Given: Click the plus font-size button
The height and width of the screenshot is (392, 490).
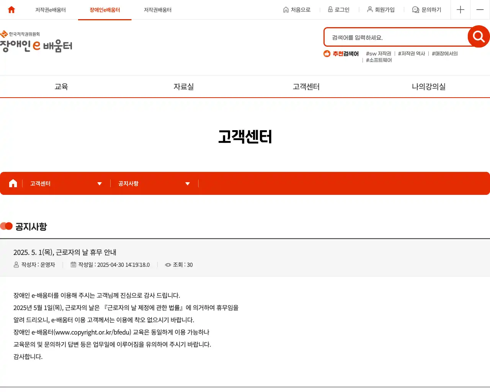Looking at the screenshot, I should pos(460,10).
